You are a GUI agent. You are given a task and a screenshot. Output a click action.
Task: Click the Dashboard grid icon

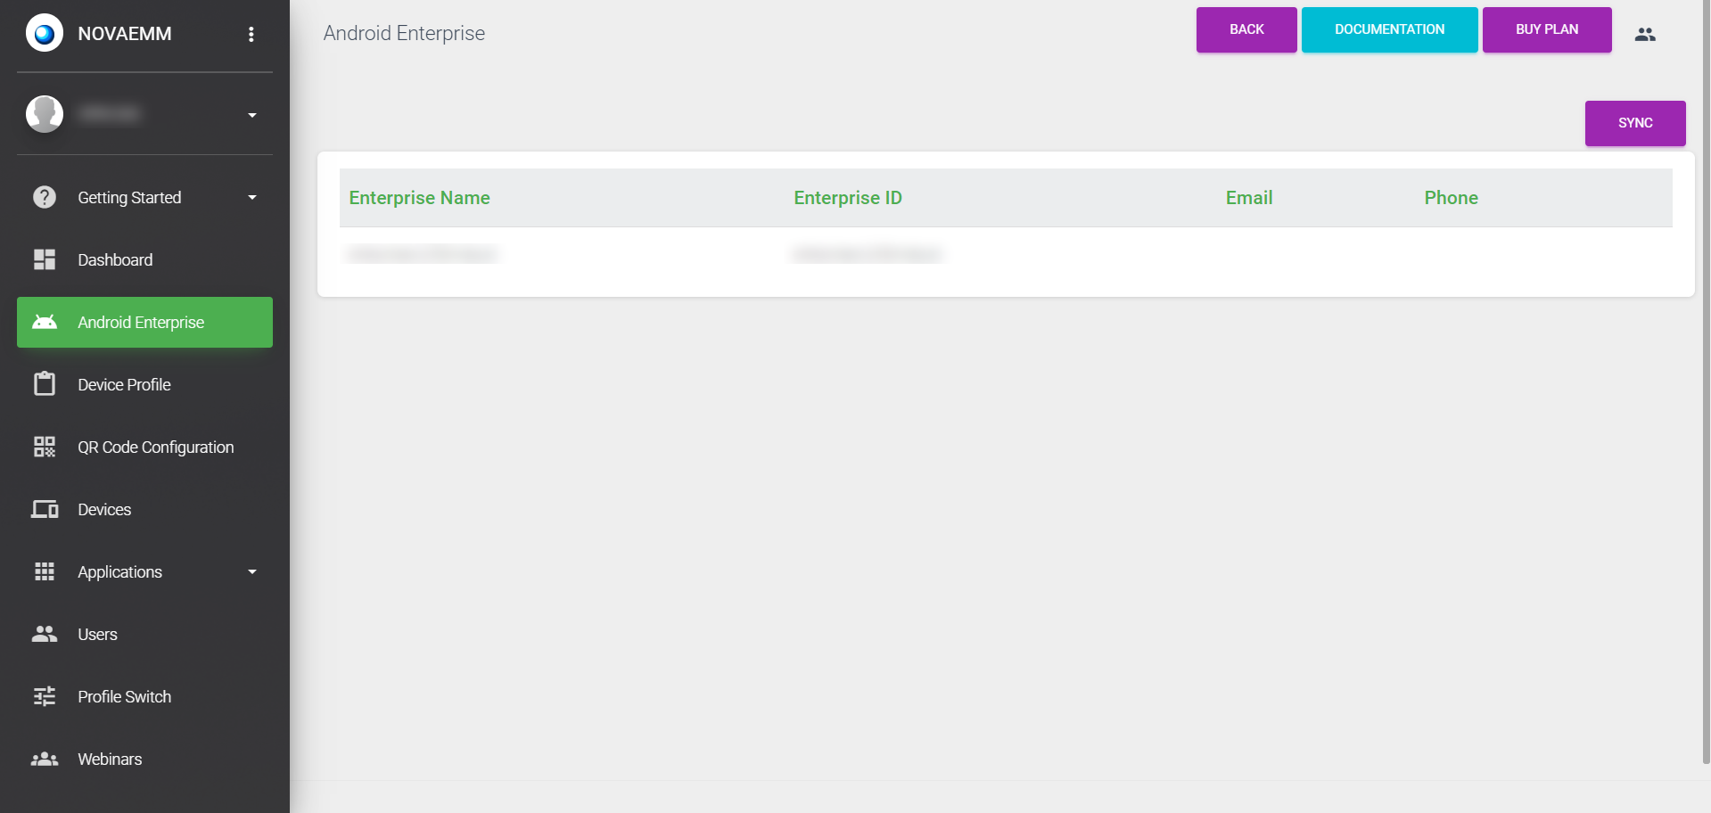(45, 259)
